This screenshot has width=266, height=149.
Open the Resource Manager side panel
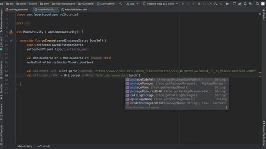(x=1, y=21)
